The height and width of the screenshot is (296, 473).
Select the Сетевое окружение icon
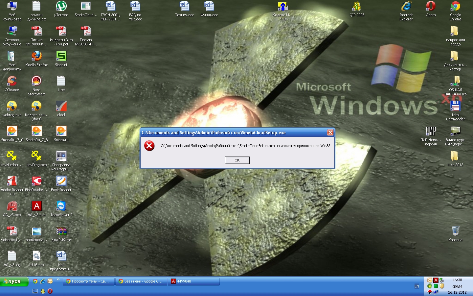(x=12, y=36)
